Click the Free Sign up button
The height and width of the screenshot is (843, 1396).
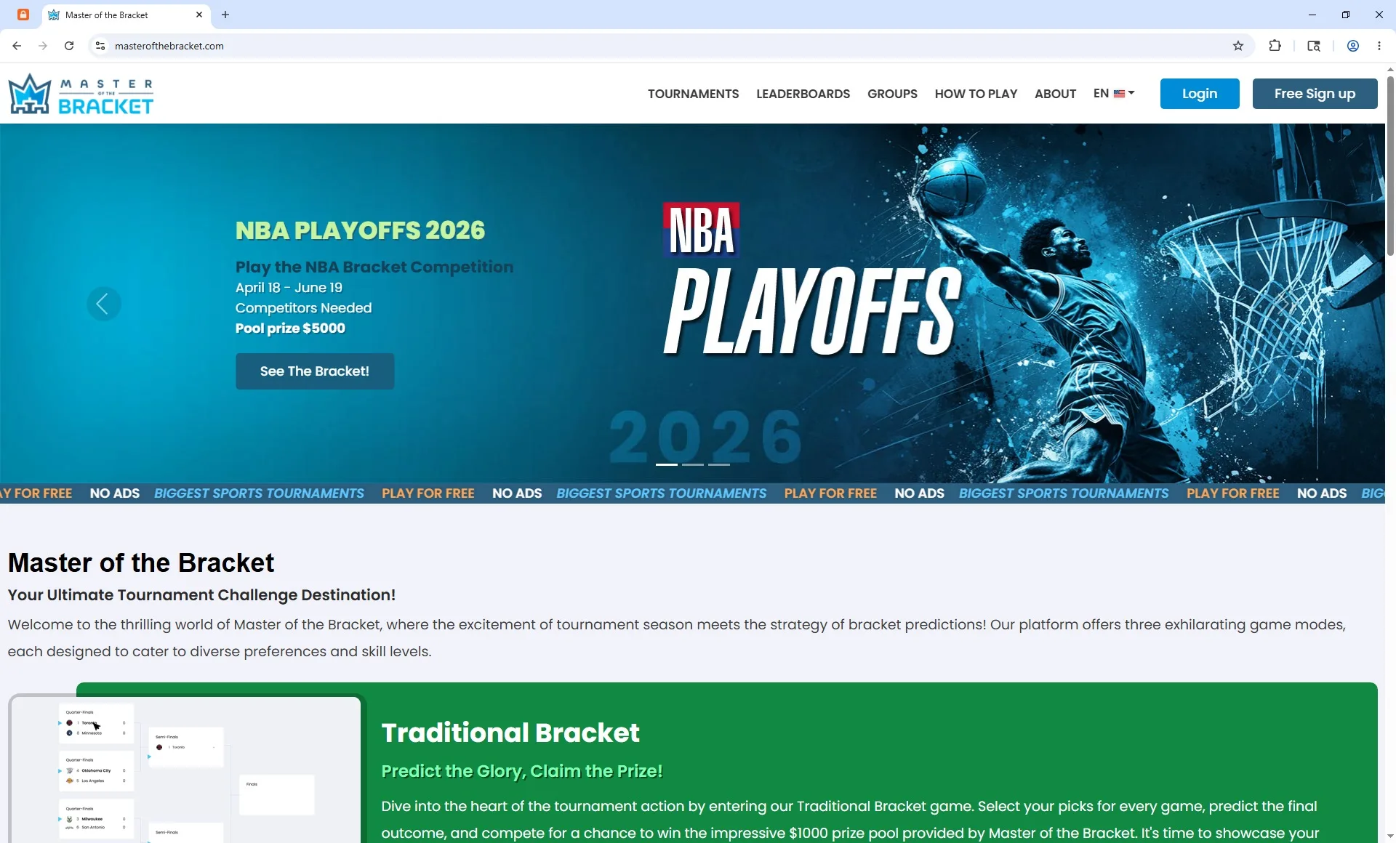[1315, 94]
